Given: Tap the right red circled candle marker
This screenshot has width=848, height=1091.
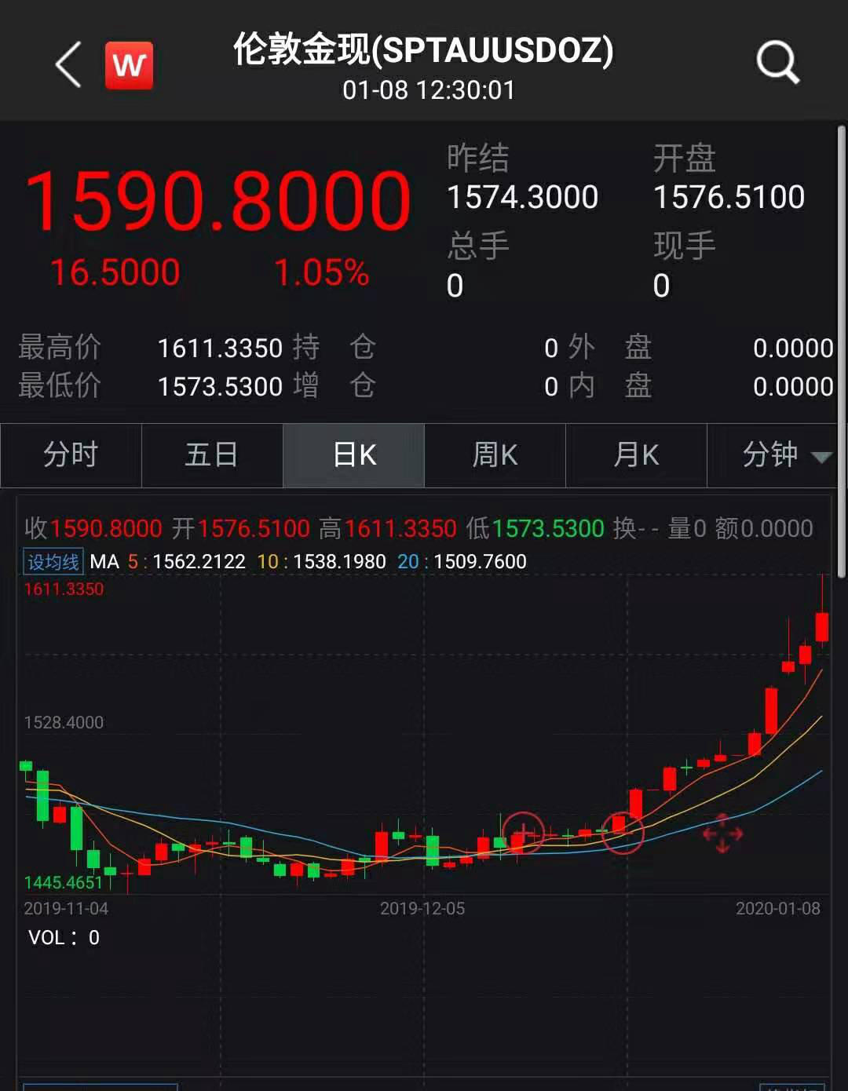Looking at the screenshot, I should (623, 832).
